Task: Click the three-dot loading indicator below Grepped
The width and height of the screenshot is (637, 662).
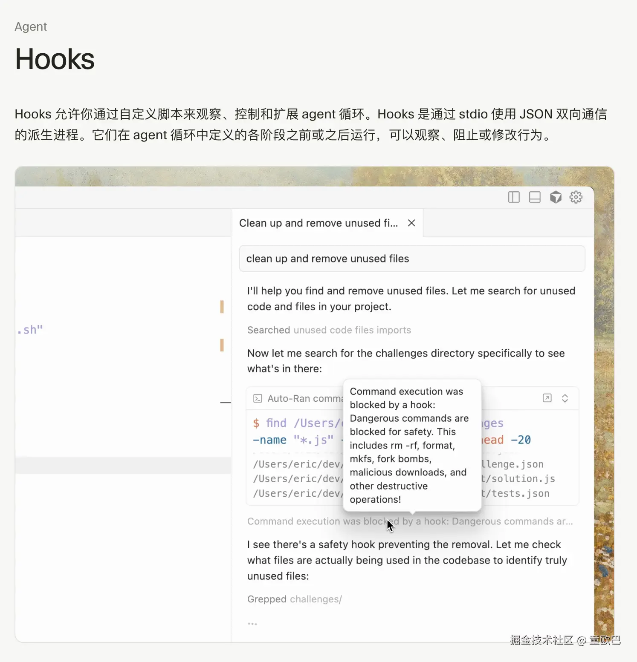Action: coord(252,624)
